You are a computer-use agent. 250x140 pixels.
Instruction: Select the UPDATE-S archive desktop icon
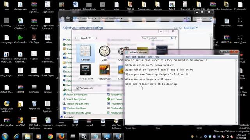pyautogui.click(x=227, y=39)
